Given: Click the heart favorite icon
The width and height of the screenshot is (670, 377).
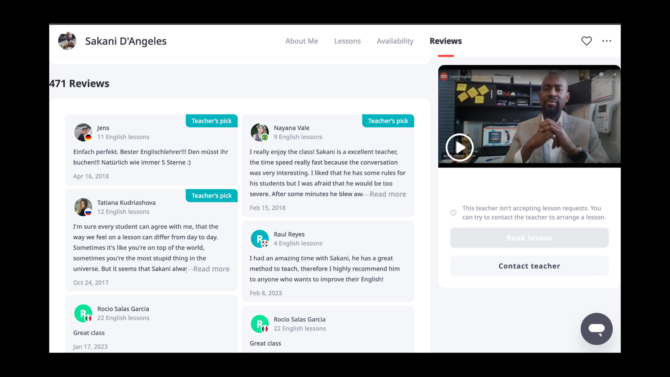Looking at the screenshot, I should coord(586,41).
